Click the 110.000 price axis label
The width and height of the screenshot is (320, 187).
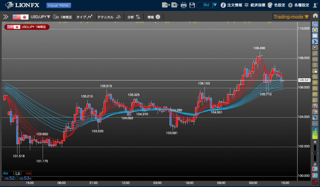[x=304, y=29]
